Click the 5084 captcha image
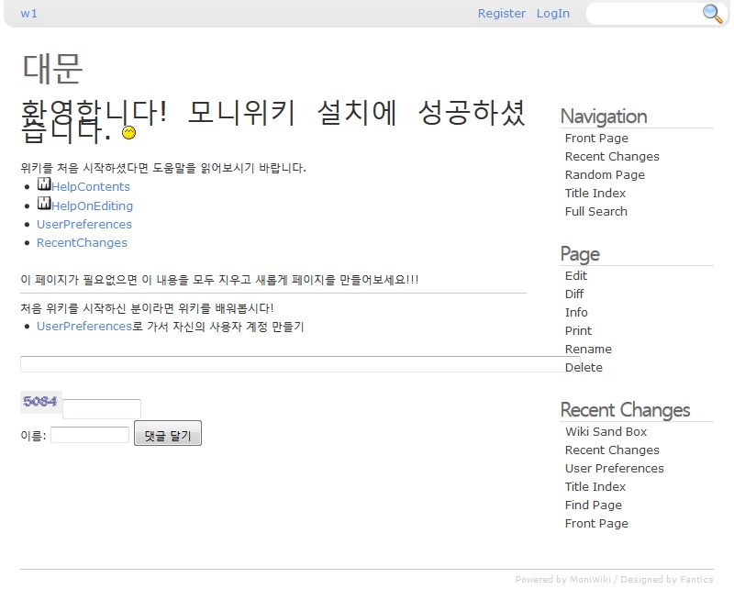The image size is (734, 600). [x=40, y=402]
